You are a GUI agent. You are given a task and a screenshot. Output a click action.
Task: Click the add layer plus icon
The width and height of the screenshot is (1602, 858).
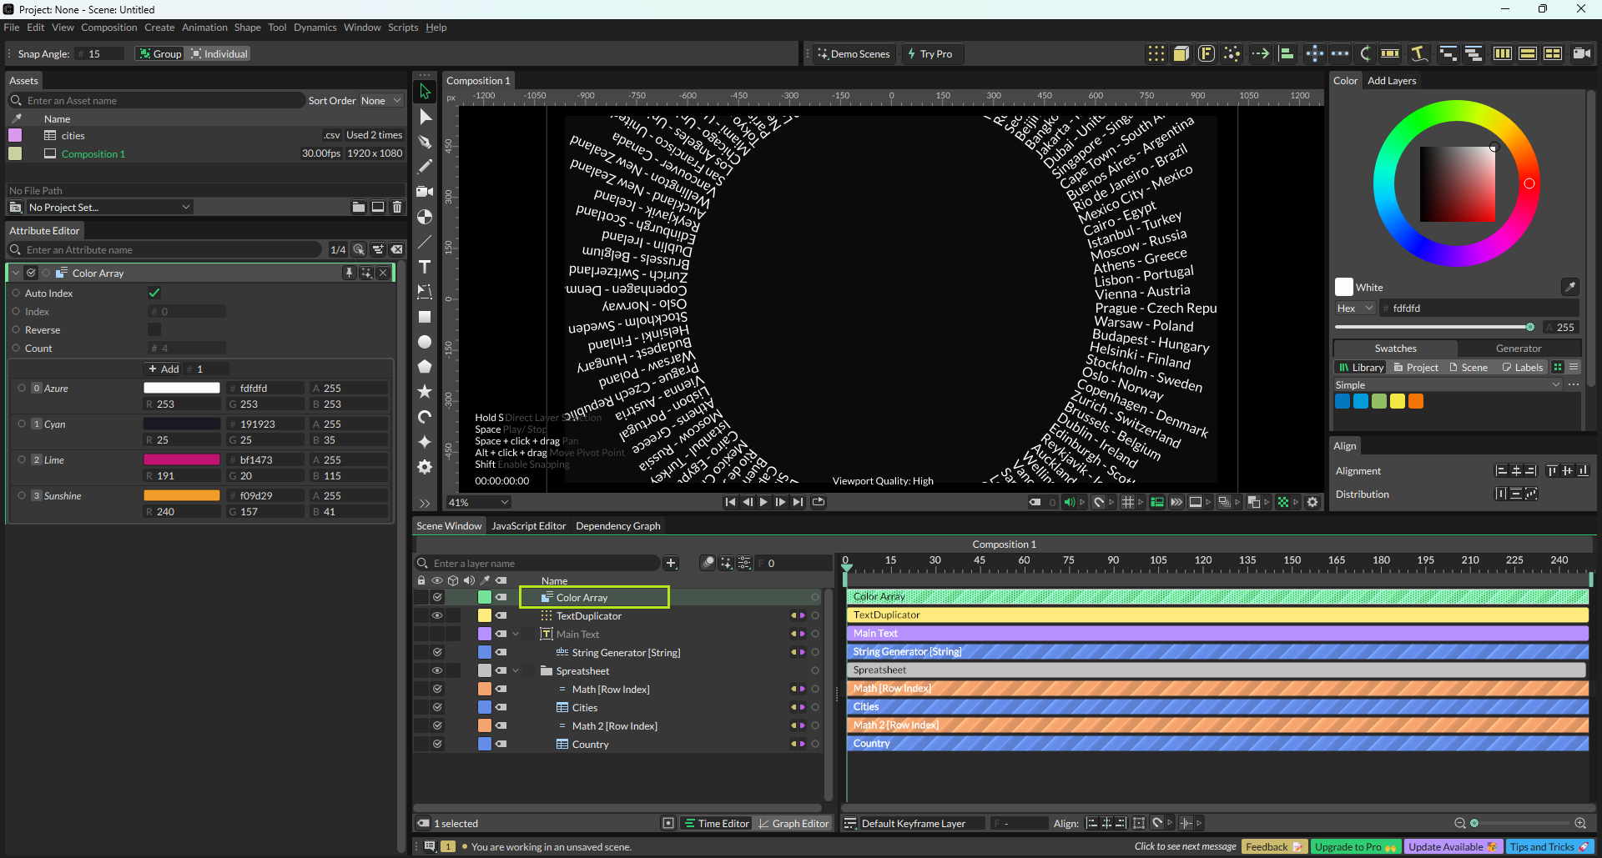671,564
